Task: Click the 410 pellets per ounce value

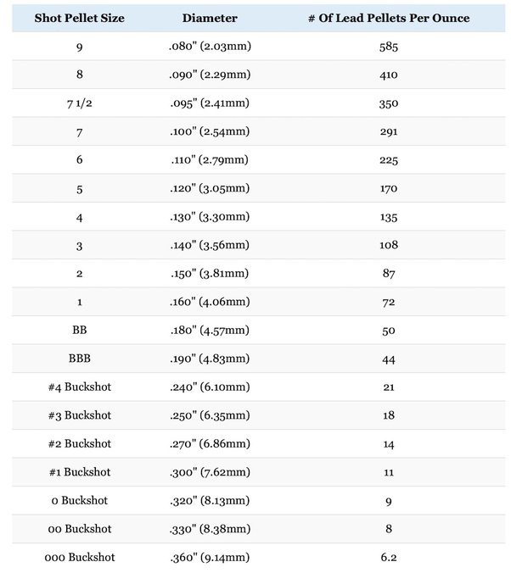Action: pos(389,75)
